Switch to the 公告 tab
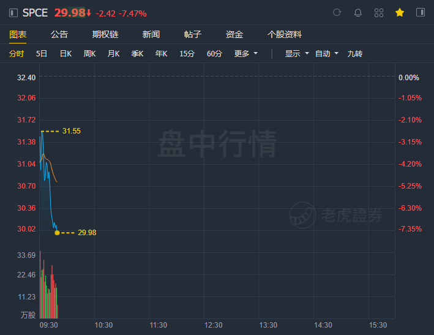Image resolution: width=434 pixels, height=335 pixels. click(59, 34)
